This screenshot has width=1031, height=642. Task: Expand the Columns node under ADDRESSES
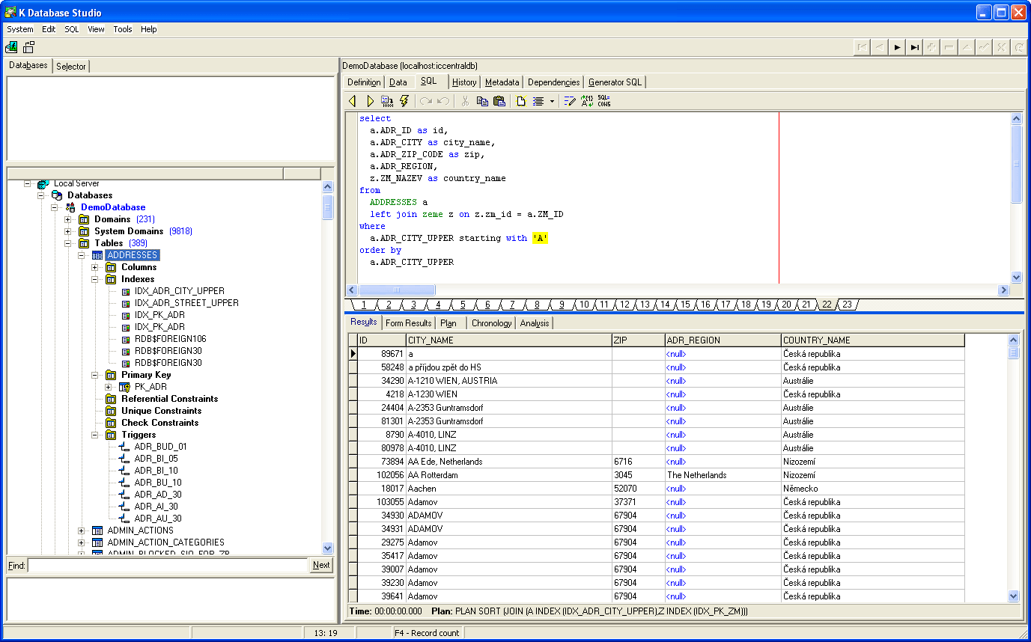coord(95,267)
